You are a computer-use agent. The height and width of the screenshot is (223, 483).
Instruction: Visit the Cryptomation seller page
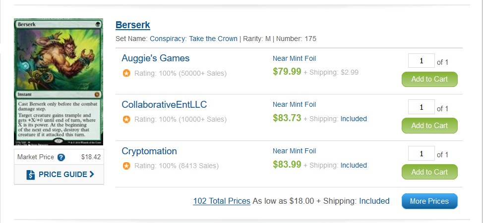(149, 151)
